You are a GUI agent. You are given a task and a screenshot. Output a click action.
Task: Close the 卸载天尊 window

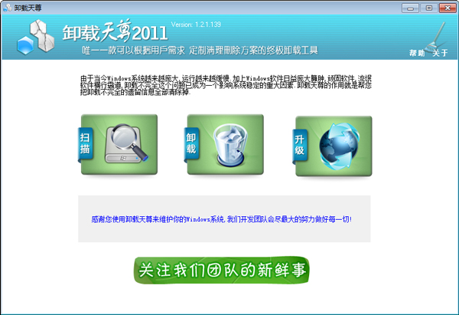tap(448, 8)
